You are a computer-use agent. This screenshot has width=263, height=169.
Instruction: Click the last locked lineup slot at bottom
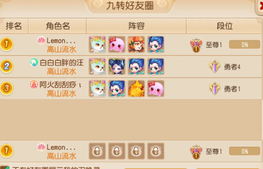(156, 151)
